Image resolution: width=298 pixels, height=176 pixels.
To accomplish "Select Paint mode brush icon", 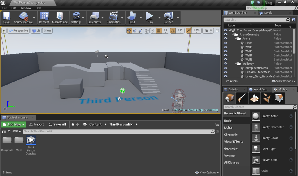I will click(x=242, y=98).
